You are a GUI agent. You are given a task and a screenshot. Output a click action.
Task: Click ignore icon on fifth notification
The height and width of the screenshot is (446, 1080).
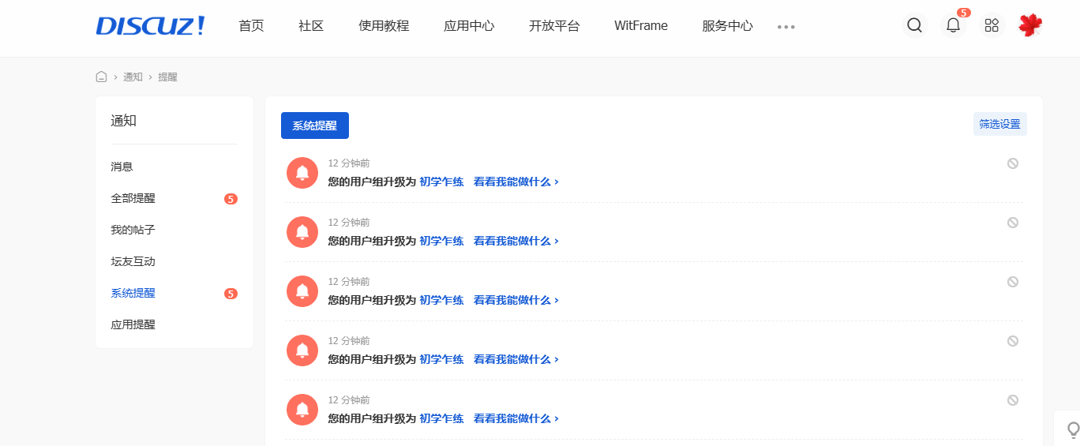(1012, 400)
